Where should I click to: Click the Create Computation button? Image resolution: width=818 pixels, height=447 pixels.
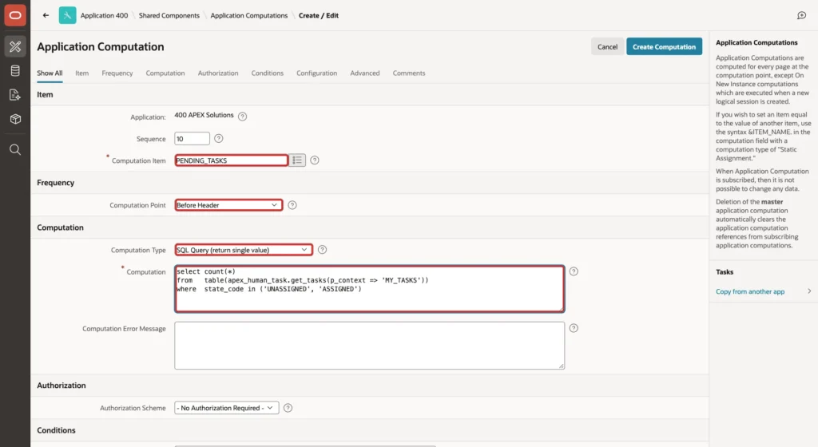664,46
